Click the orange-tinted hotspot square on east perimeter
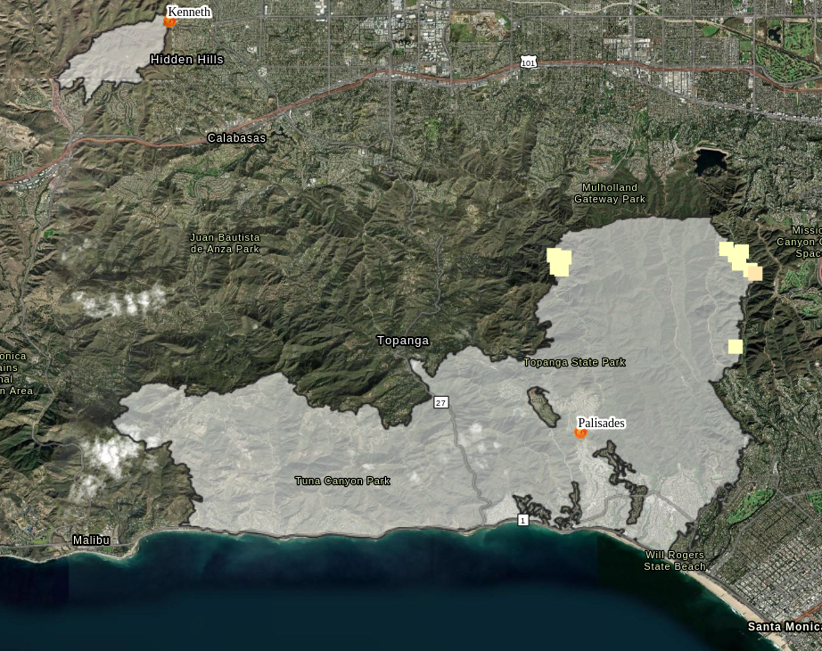Viewport: 822px width, 651px height. 755,273
